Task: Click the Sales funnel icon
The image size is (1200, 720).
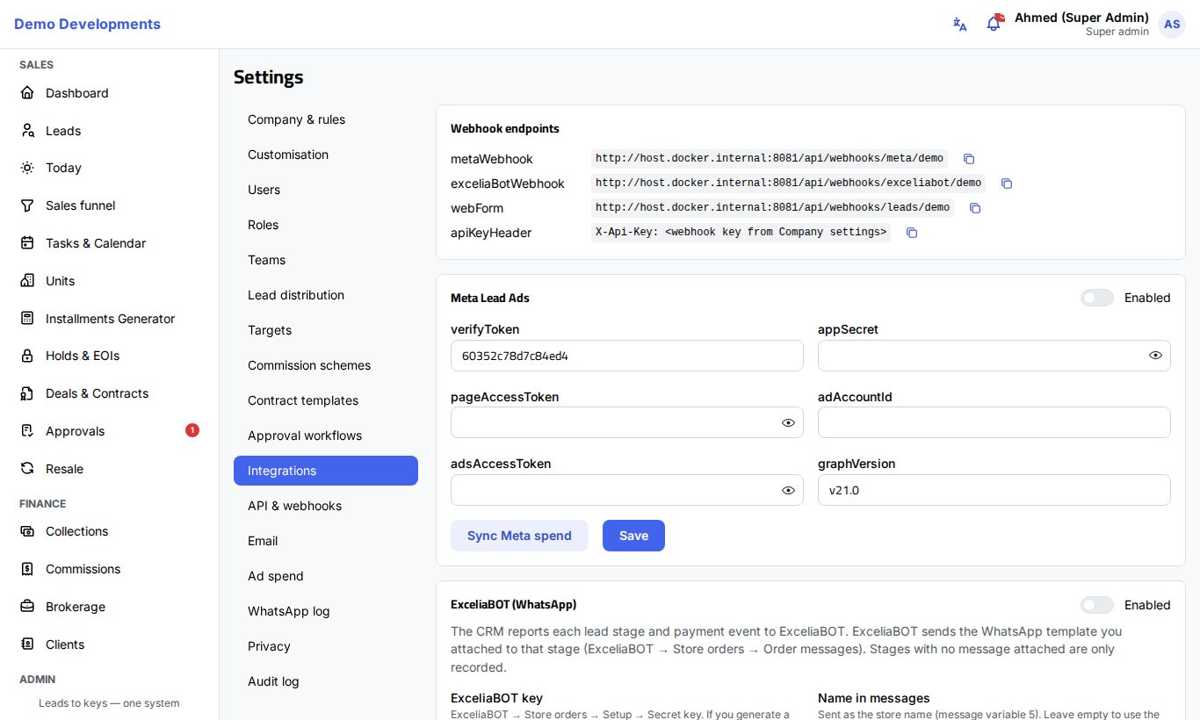Action: [x=27, y=205]
